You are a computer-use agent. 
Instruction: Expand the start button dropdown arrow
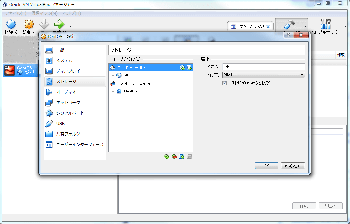pos(70,26)
